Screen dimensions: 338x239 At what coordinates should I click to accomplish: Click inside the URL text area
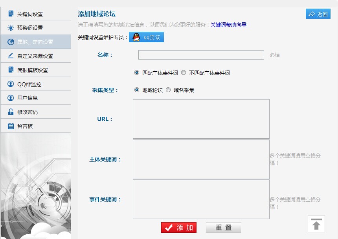201,119
